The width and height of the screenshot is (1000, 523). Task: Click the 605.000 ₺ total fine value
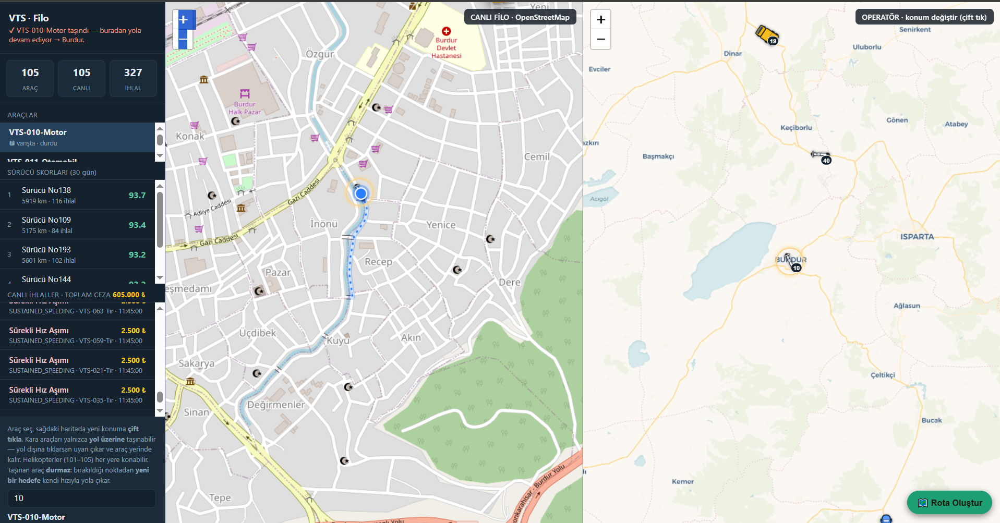click(129, 295)
